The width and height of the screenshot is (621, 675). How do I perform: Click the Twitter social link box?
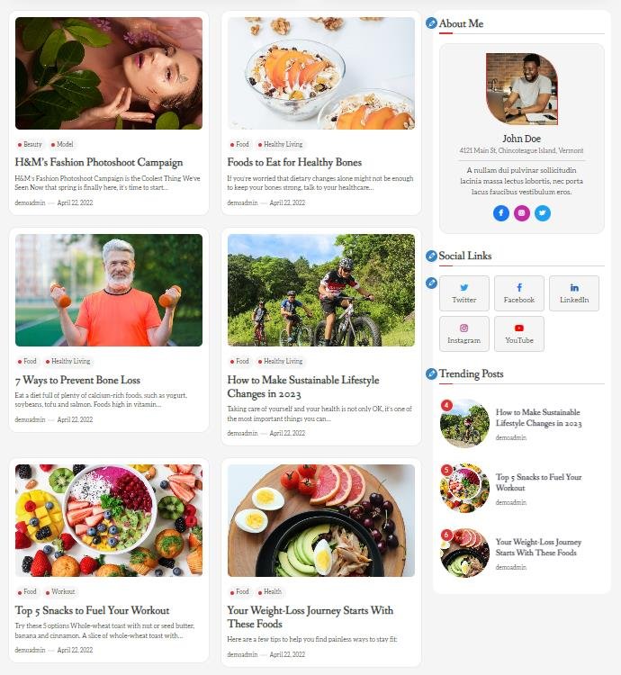463,293
